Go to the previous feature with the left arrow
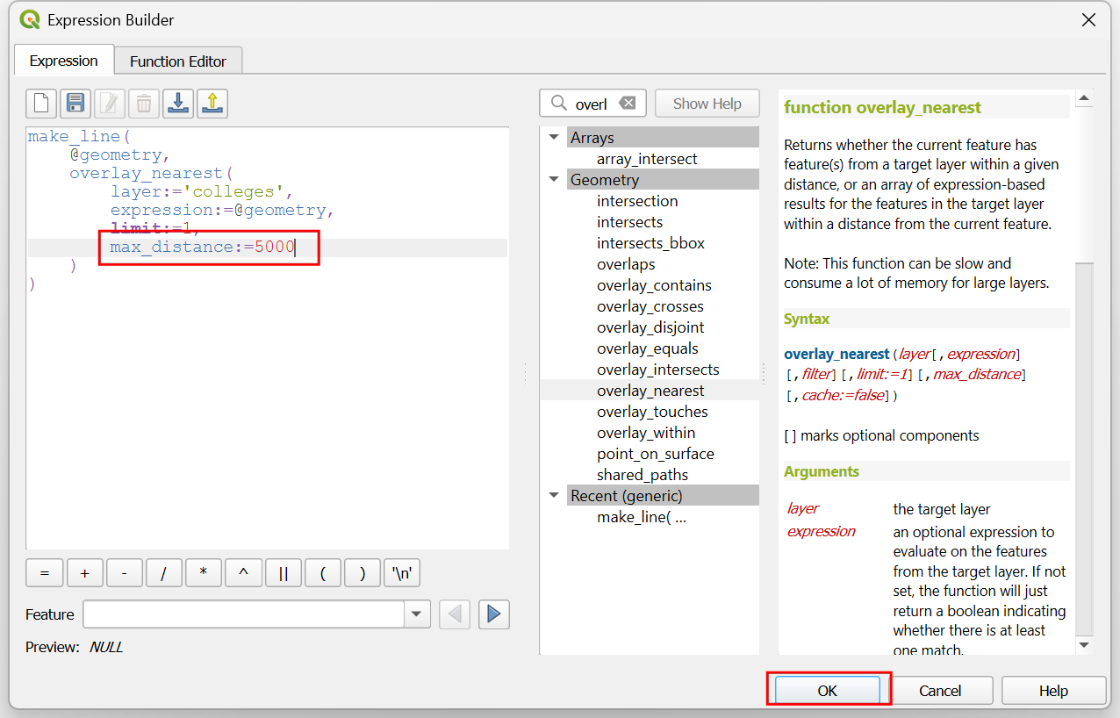Image resolution: width=1120 pixels, height=718 pixels. [x=455, y=614]
